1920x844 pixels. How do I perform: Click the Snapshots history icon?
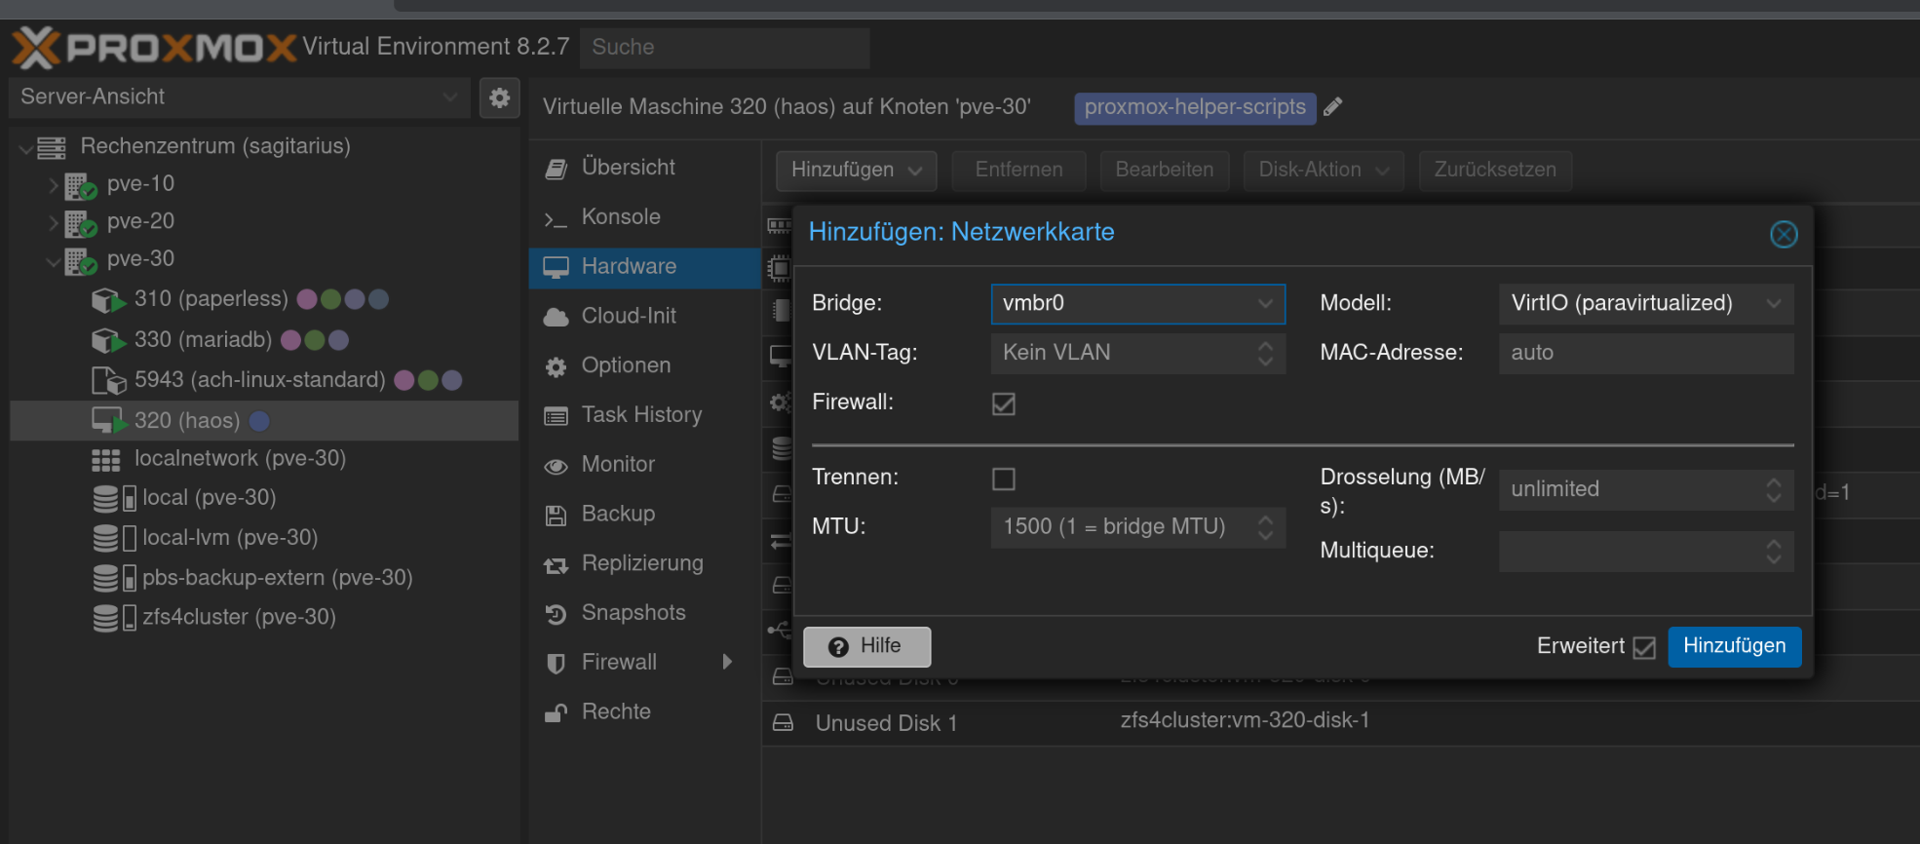(x=556, y=614)
